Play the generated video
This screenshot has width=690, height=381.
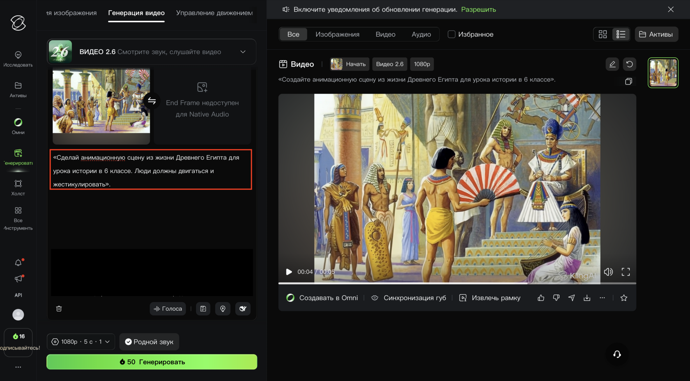point(289,272)
